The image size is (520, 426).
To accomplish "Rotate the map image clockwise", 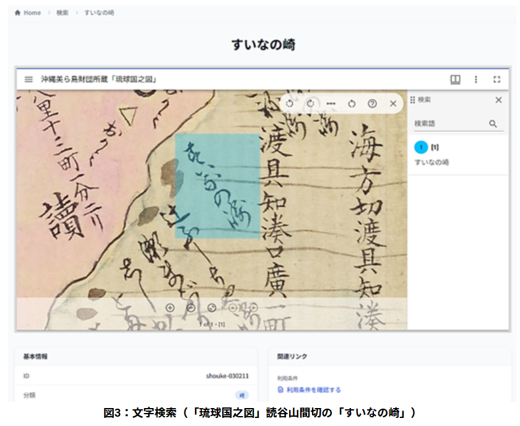I will coord(310,103).
